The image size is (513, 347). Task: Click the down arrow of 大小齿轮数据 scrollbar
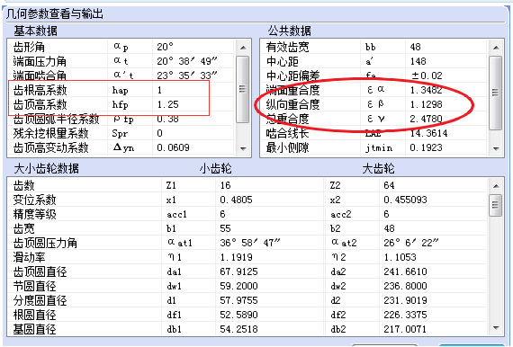(x=496, y=327)
